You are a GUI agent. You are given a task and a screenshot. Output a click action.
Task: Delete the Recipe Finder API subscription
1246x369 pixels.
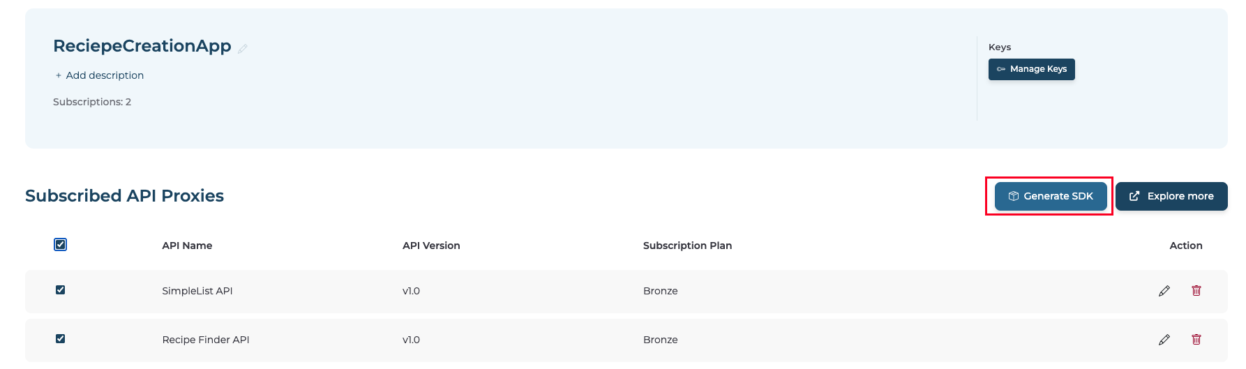pos(1196,340)
